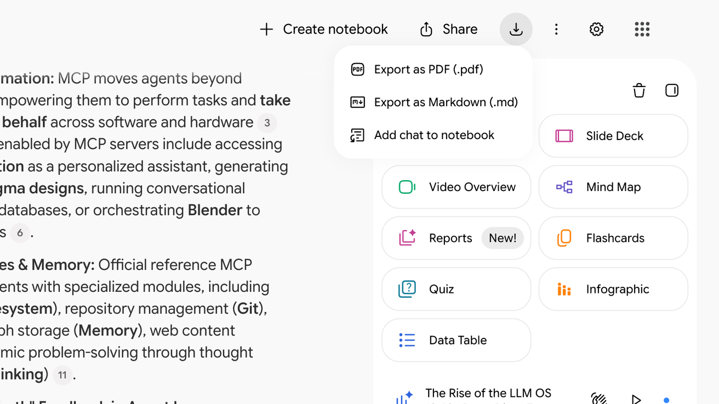Generate a Video Overview
The width and height of the screenshot is (719, 404).
[x=456, y=187]
